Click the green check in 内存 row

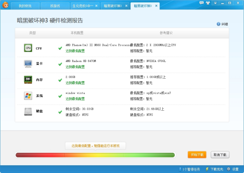tap(60, 80)
